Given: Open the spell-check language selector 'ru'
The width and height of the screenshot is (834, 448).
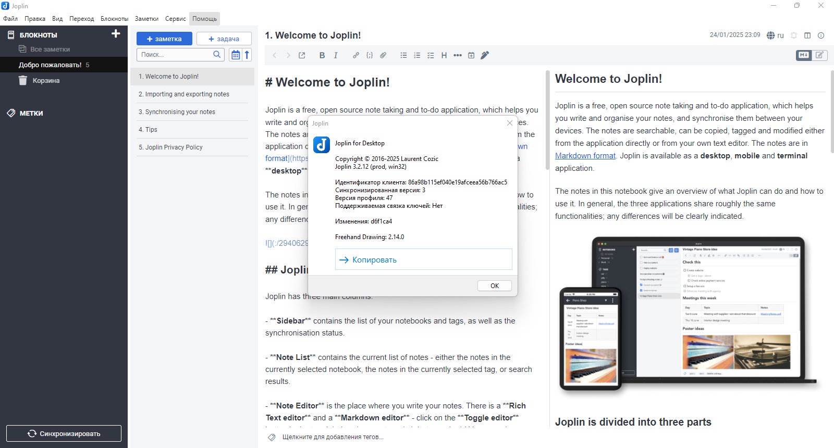Looking at the screenshot, I should pos(775,35).
